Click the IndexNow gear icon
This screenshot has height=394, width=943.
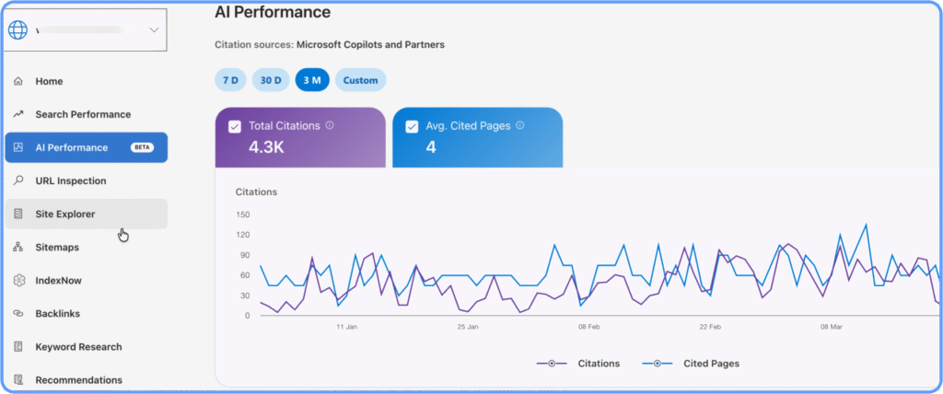tap(18, 280)
